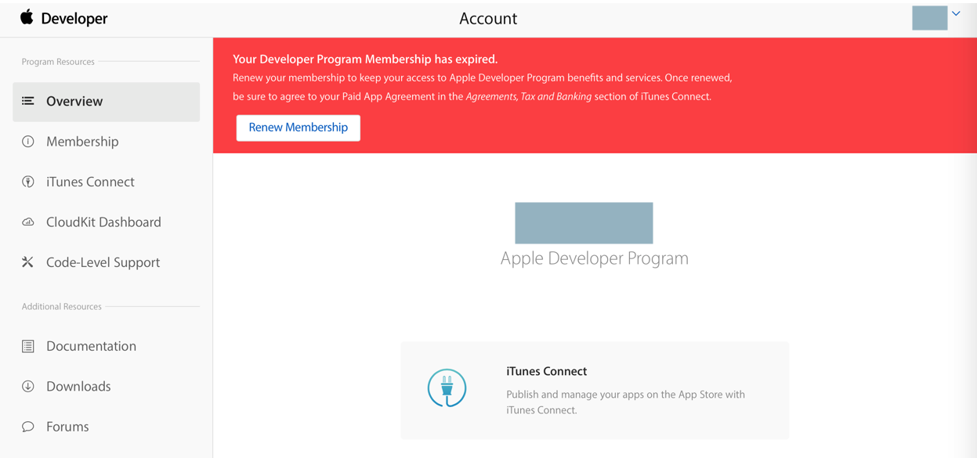Click 'Your Developer Program Membership has expired.' heading

pos(365,59)
